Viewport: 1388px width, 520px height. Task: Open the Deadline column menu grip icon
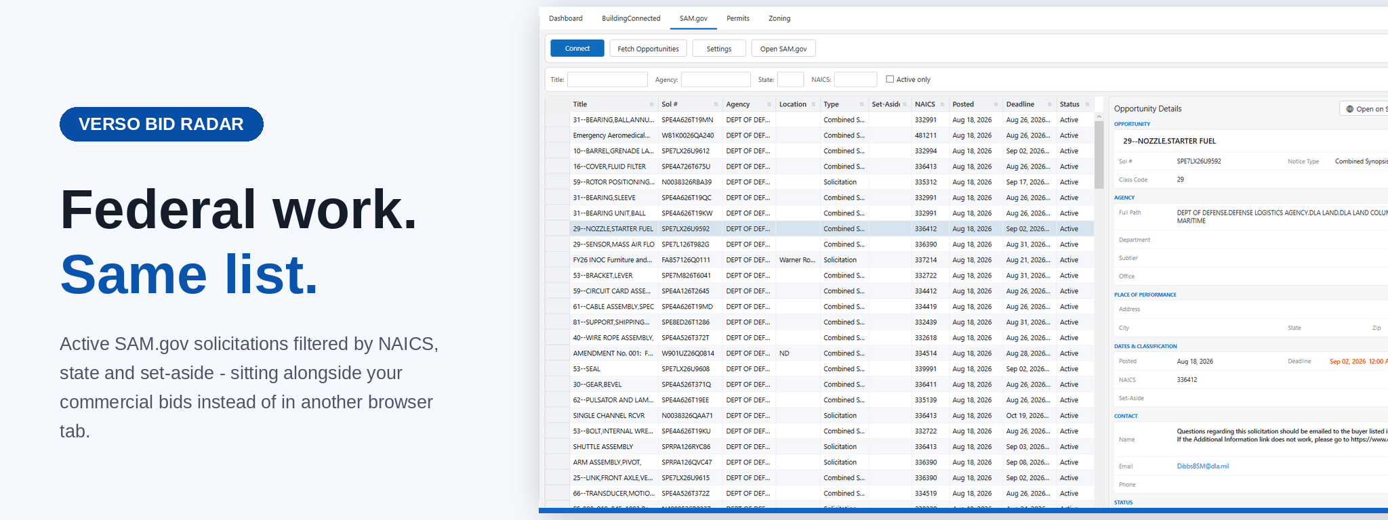[x=1050, y=104]
